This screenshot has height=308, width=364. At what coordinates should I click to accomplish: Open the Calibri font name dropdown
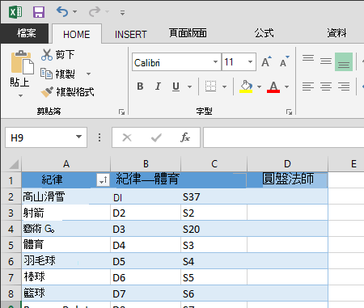tap(215, 62)
